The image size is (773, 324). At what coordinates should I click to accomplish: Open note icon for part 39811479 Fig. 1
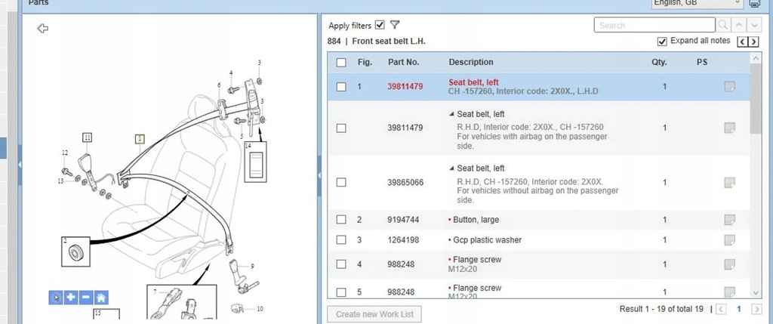(730, 87)
